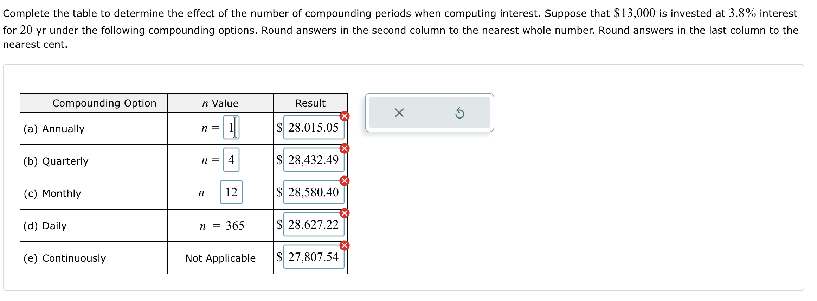Click the red error icon beside Monthly result
The height and width of the screenshot is (301, 817).
344,180
